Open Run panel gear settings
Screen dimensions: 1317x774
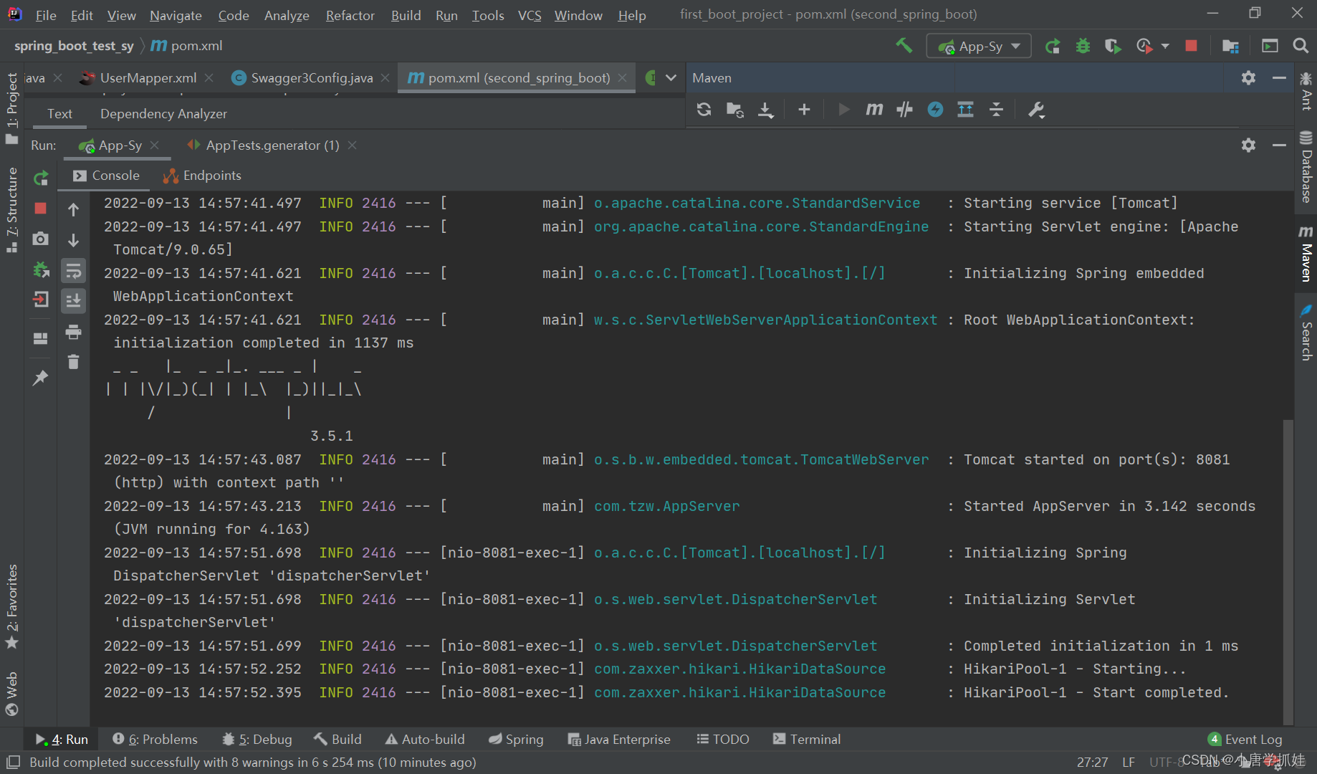(1248, 145)
